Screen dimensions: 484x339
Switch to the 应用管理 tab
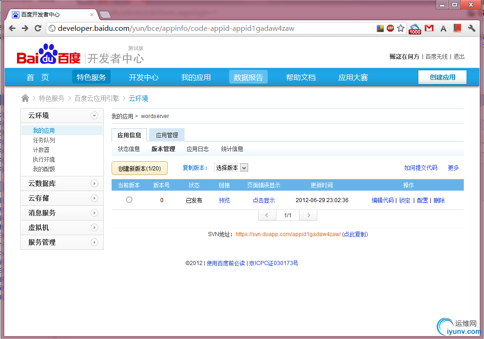point(167,135)
